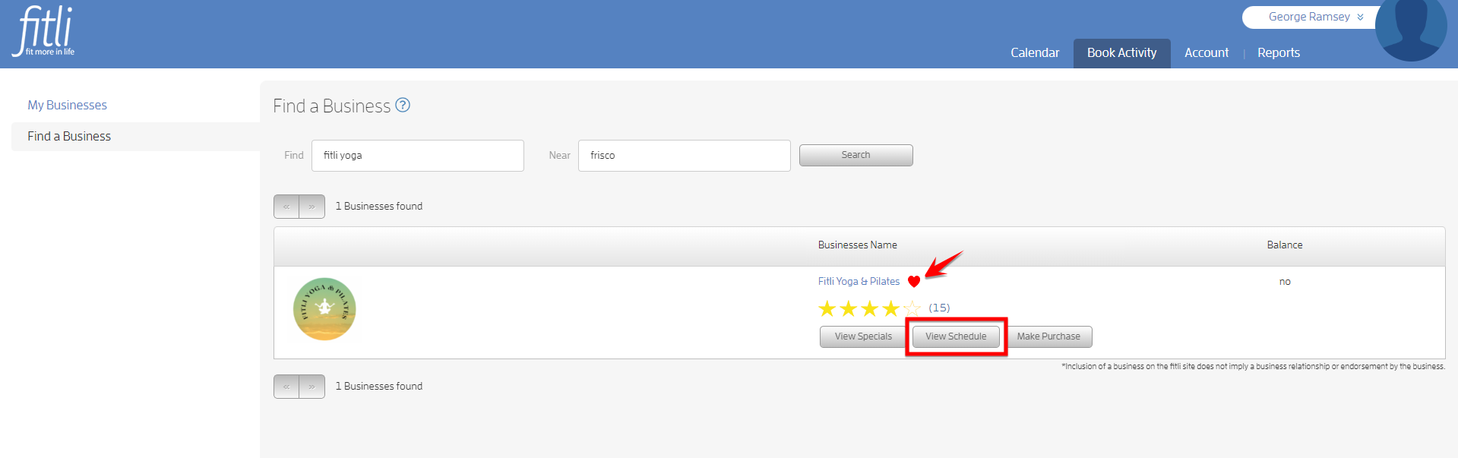Go to the Account menu
Viewport: 1458px width, 458px height.
click(1206, 53)
